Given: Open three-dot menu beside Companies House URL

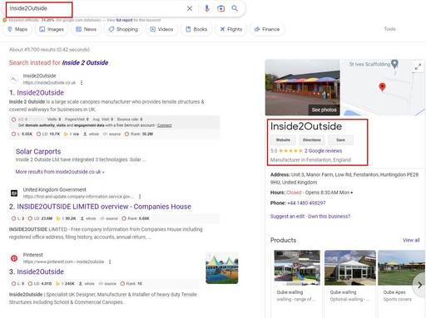Looking at the screenshot, I should pyautogui.click(x=140, y=197).
